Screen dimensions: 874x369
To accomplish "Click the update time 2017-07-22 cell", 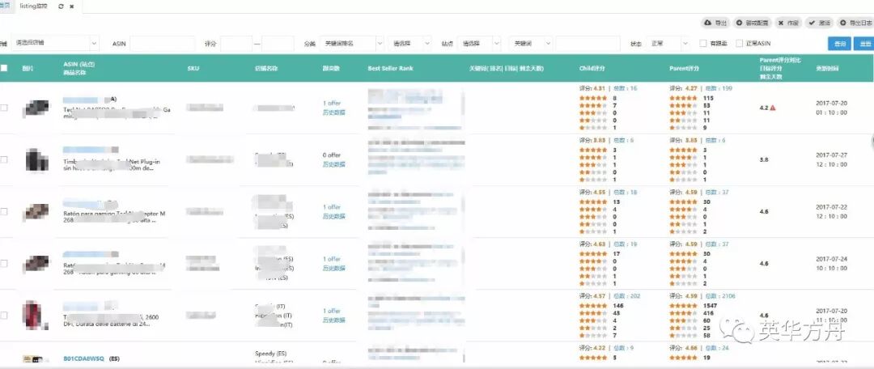I will [x=831, y=211].
